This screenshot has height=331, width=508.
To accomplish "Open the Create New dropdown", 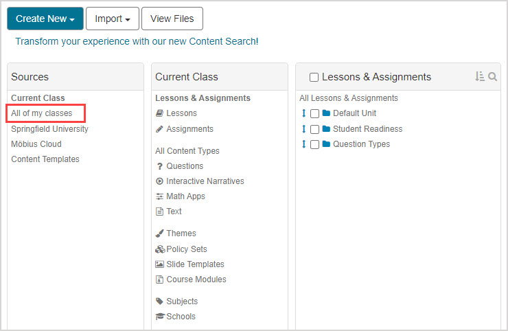I will coord(45,19).
